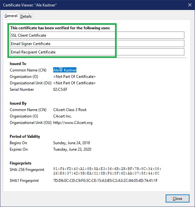Switch to the Details tab

pyautogui.click(x=26, y=16)
